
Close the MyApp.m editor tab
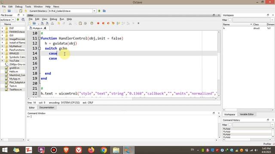pos(45,28)
